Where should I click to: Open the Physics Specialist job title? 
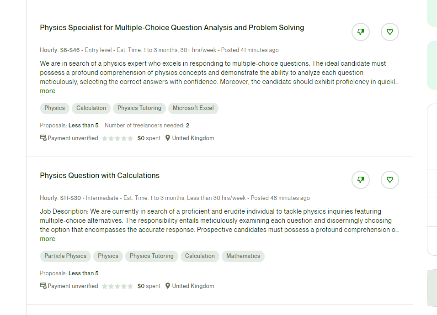pyautogui.click(x=172, y=27)
